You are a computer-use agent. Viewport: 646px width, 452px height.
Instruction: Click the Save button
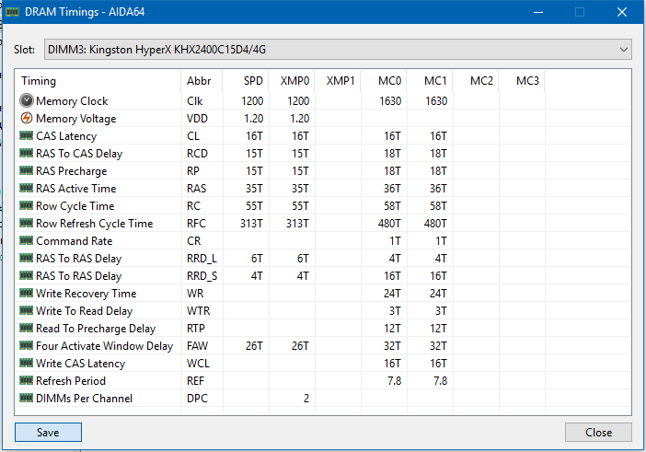[x=48, y=433]
